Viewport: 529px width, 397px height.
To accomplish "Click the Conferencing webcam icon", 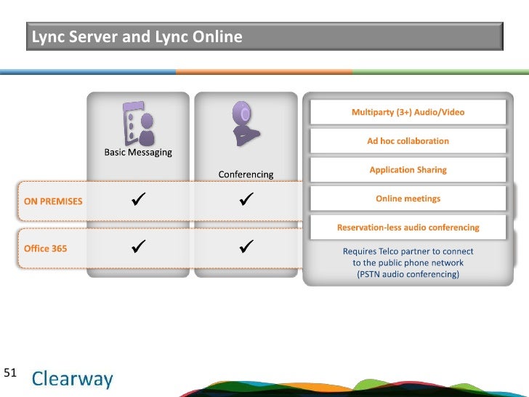I will pyautogui.click(x=246, y=124).
